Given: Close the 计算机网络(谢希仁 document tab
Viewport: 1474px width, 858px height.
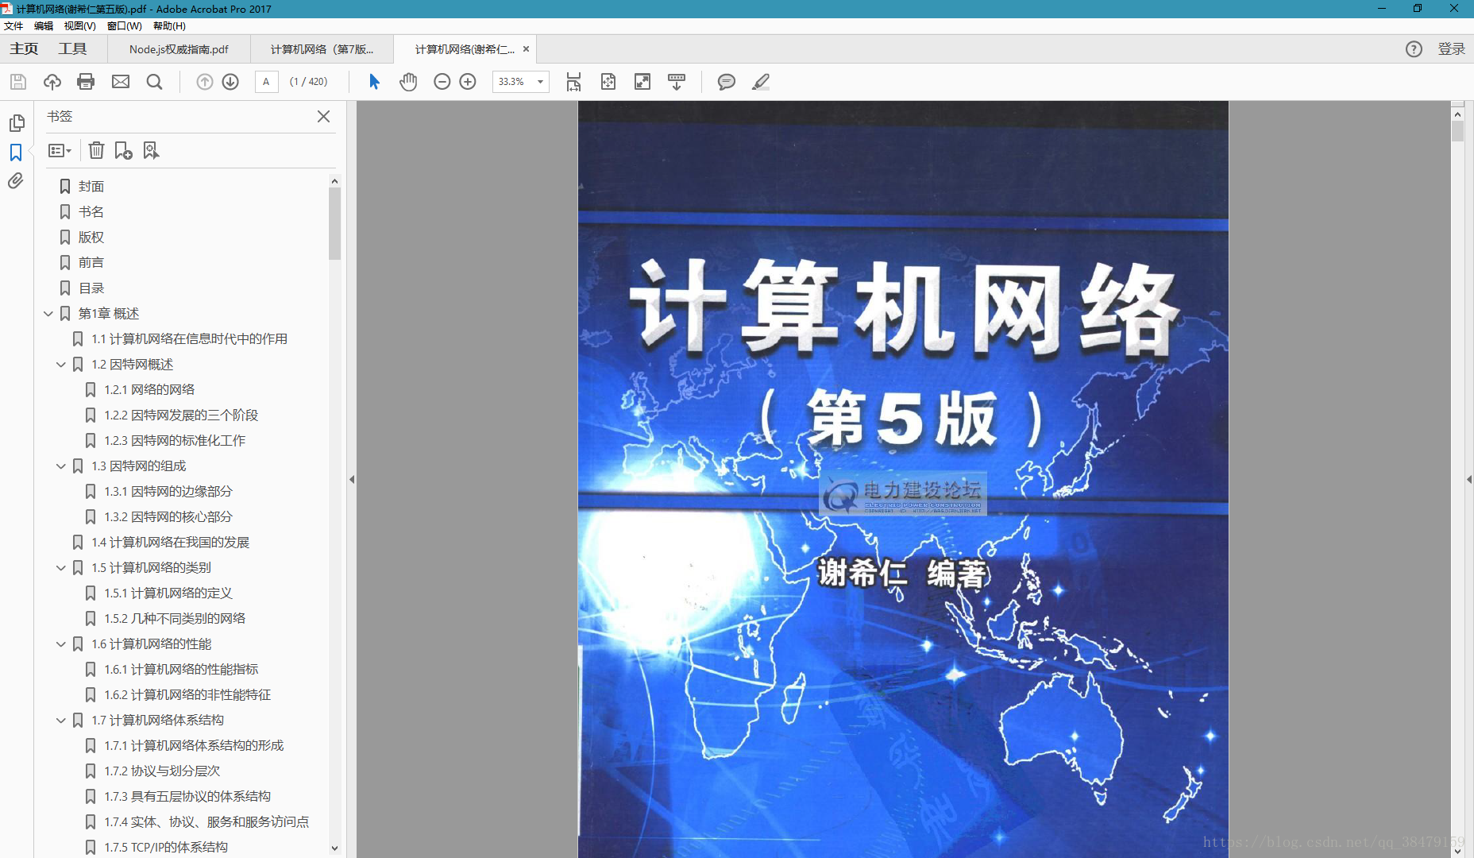Looking at the screenshot, I should [x=526, y=49].
